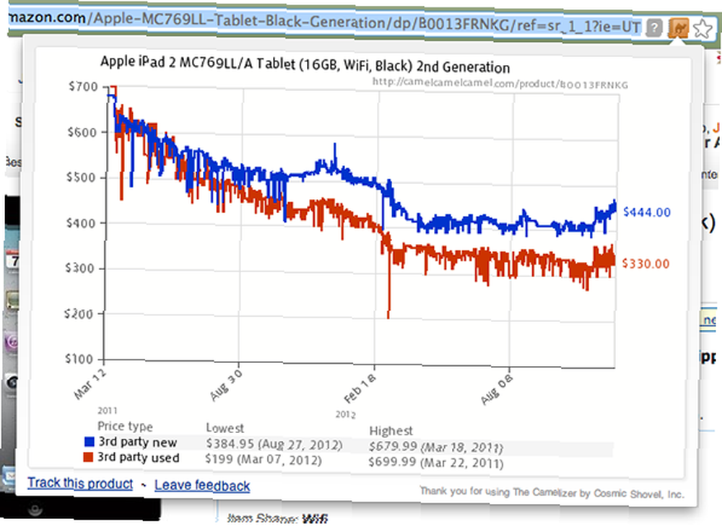Click lowest price $199 (Mar 07, 2012)
722x532 pixels.
[x=263, y=459]
